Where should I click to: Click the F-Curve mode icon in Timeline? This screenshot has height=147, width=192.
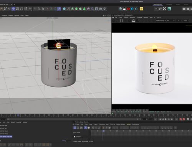[78, 127]
